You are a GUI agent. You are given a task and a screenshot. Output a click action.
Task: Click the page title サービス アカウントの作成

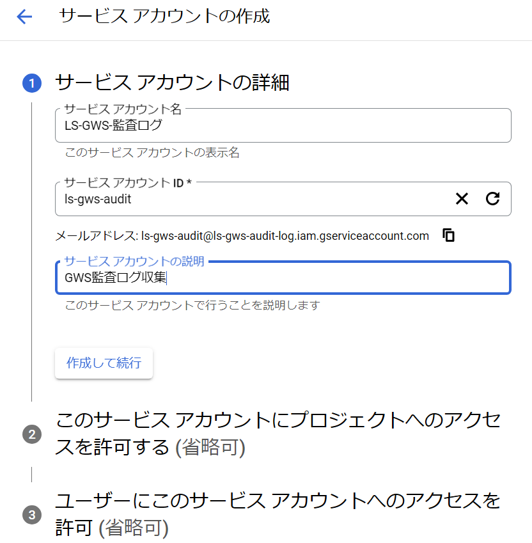(164, 16)
